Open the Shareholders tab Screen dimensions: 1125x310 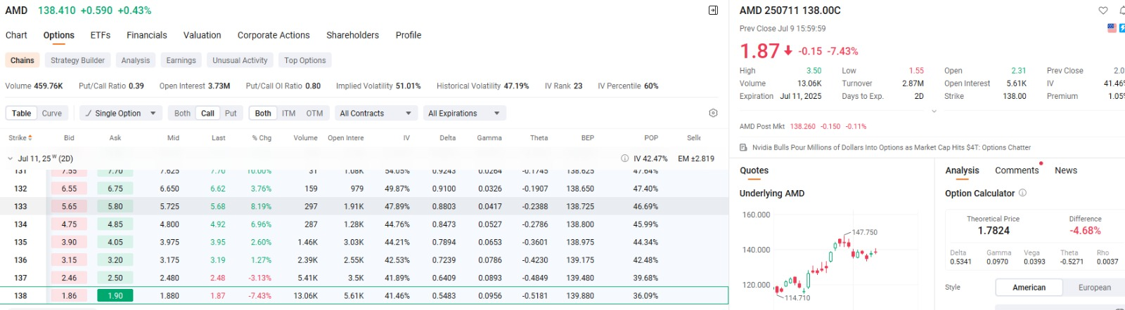[352, 35]
